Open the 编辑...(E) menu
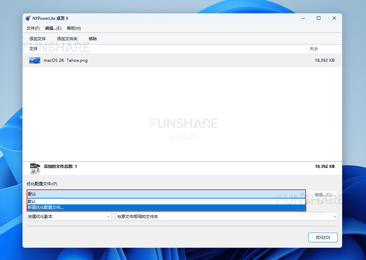Screen dimensions: 366x260 click(53, 28)
